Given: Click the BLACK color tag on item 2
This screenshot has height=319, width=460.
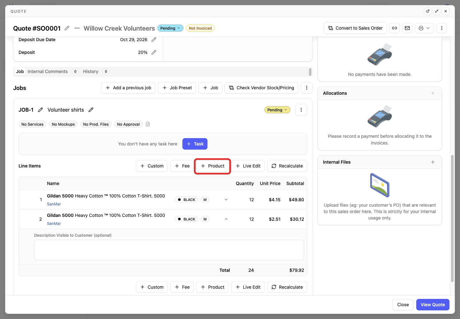Looking at the screenshot, I should tap(187, 219).
